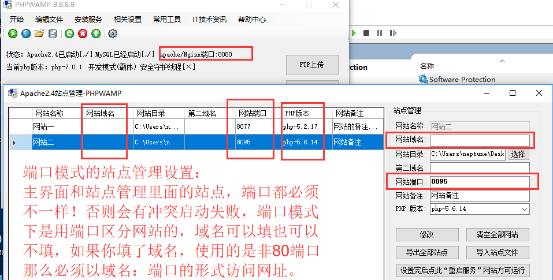Click the 第二域名 input field

(x=480, y=168)
